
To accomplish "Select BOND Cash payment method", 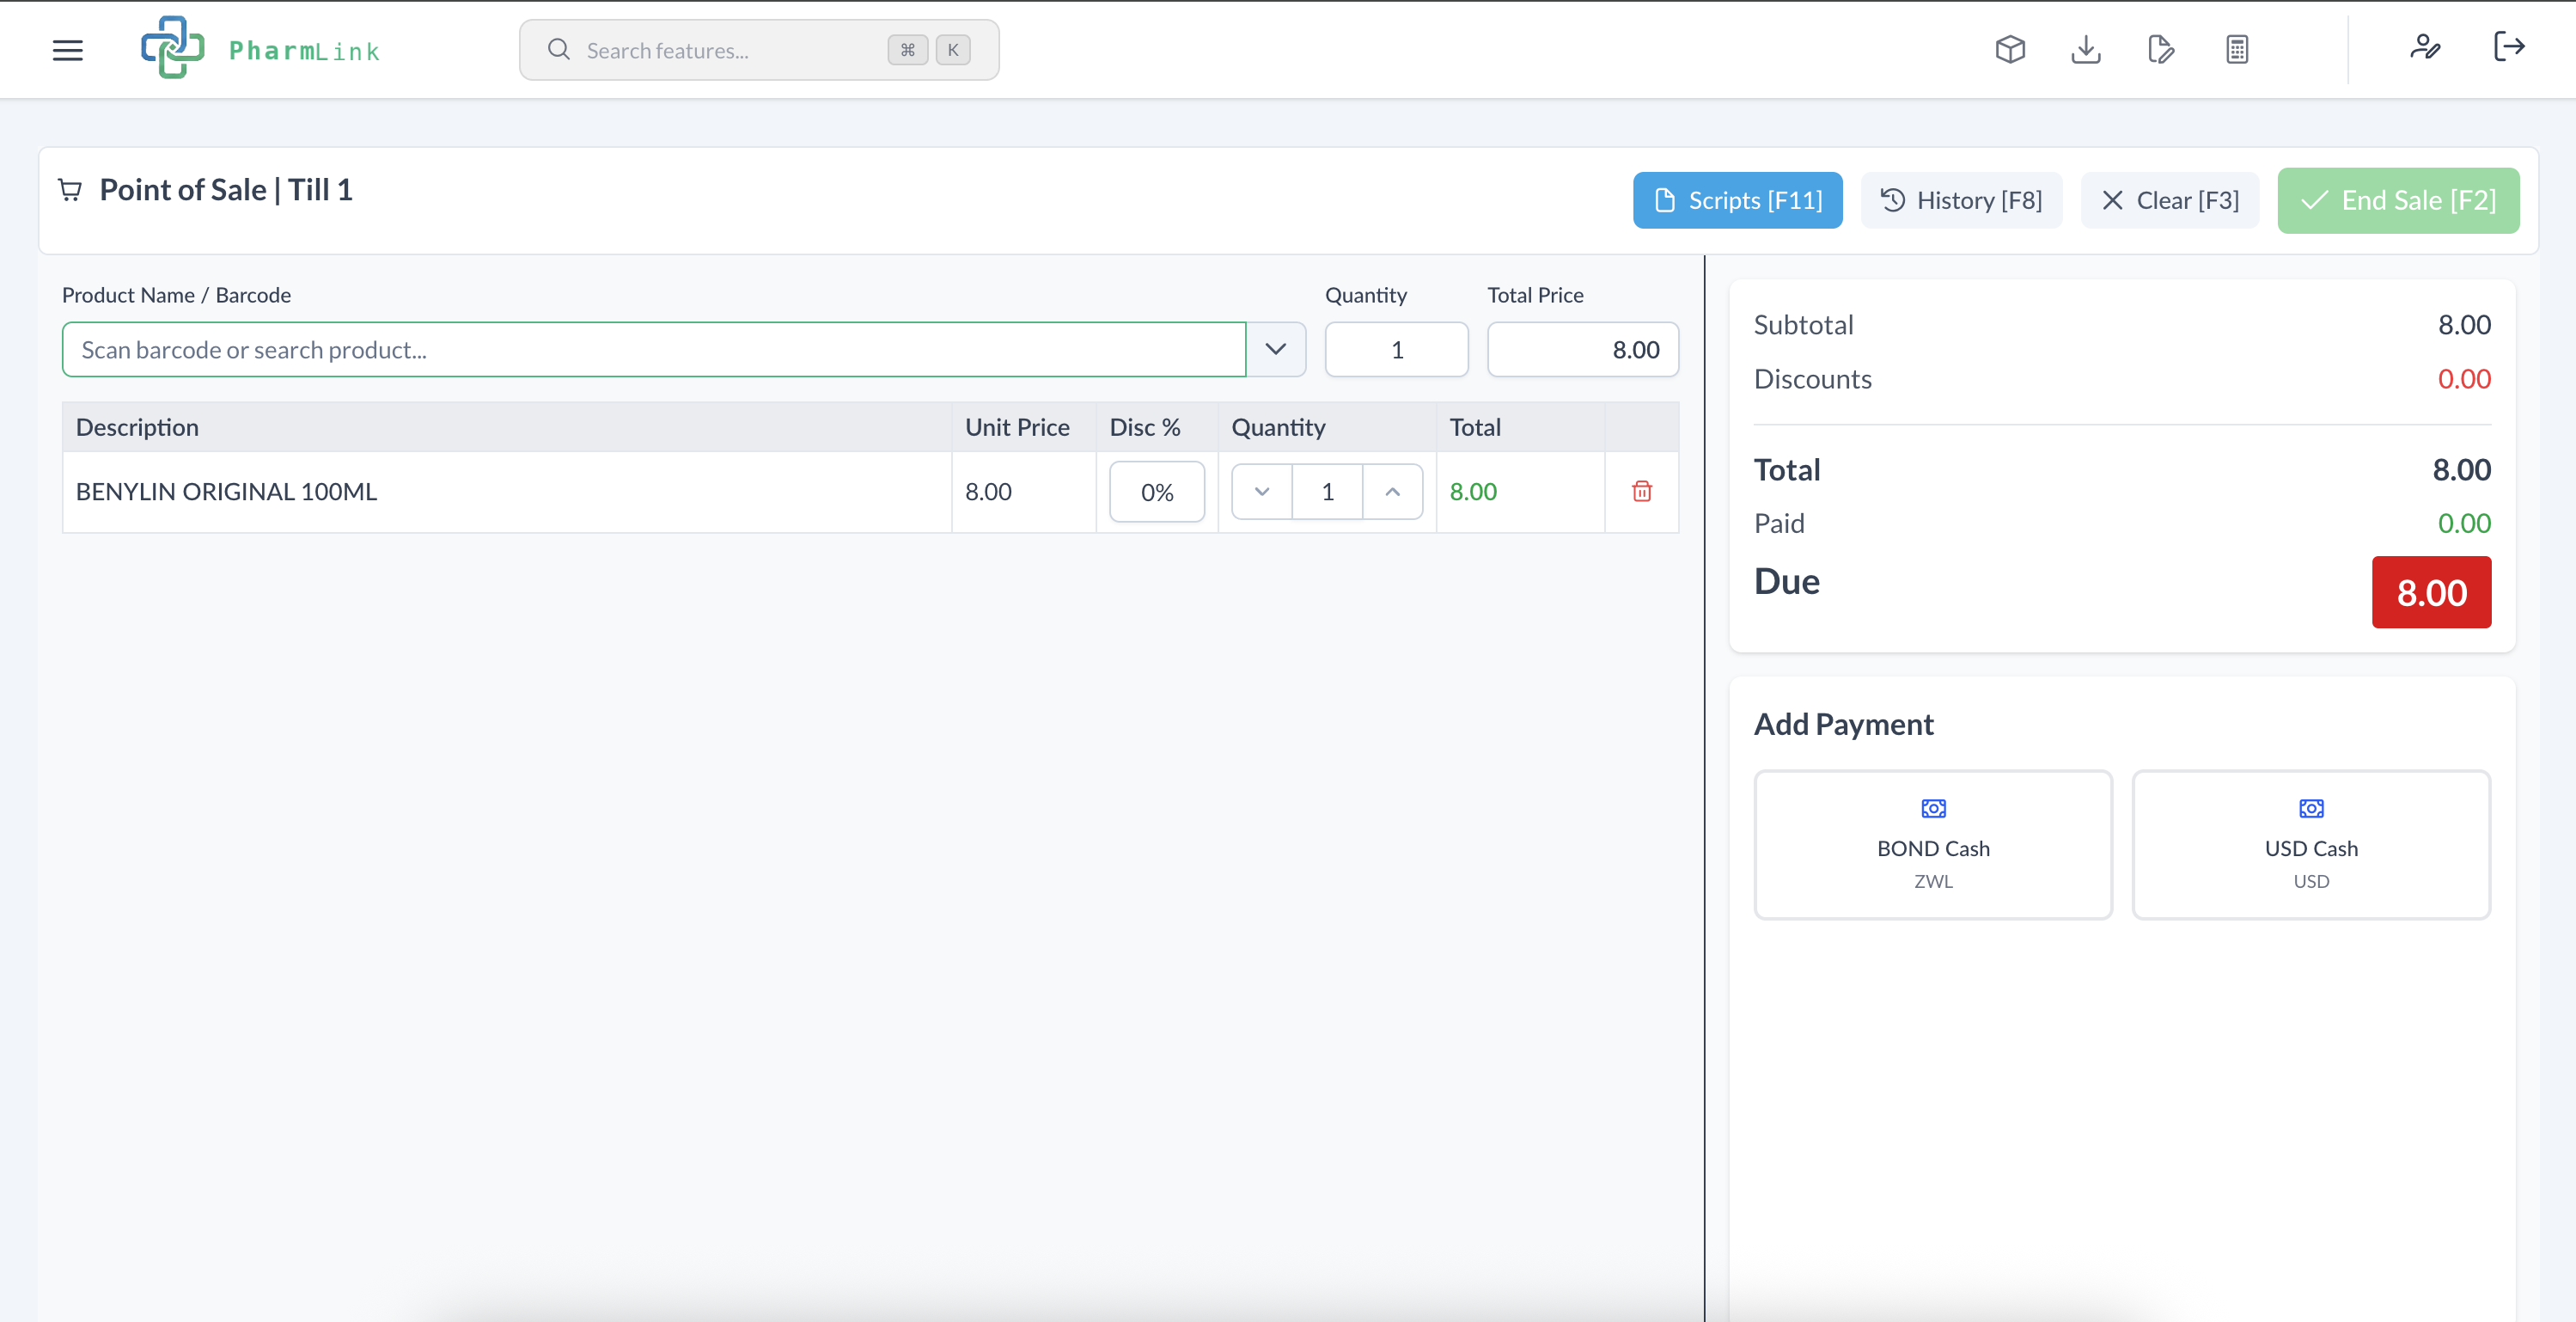I will tap(1932, 845).
